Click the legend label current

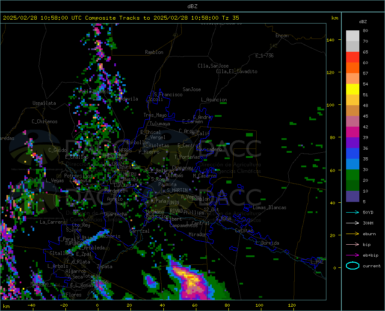click(372, 266)
